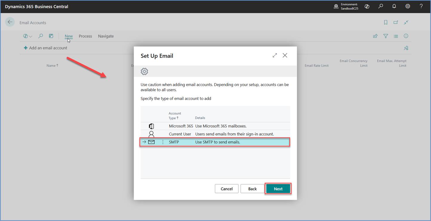Image resolution: width=431 pixels, height=221 pixels.
Task: Select the SMTP account type row
Action: pos(215,142)
